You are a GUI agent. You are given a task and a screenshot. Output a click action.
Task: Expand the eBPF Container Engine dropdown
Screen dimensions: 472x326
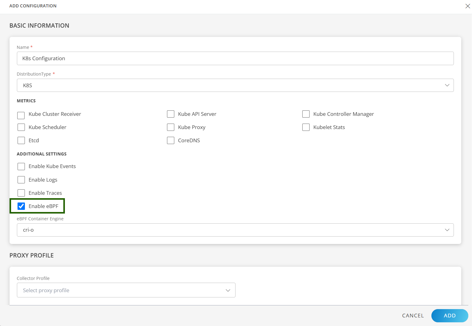click(x=235, y=230)
